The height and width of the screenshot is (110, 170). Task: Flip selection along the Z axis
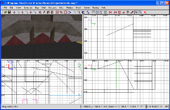31,12
